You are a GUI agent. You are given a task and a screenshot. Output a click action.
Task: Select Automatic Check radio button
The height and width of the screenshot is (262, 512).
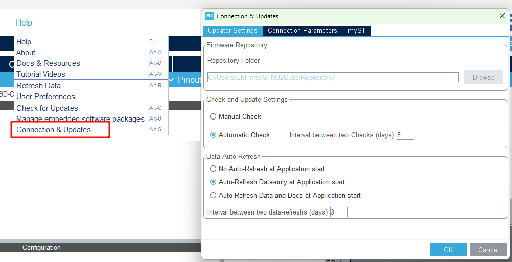click(213, 135)
